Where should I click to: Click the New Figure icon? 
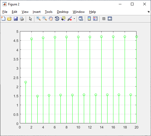(x=3, y=19)
